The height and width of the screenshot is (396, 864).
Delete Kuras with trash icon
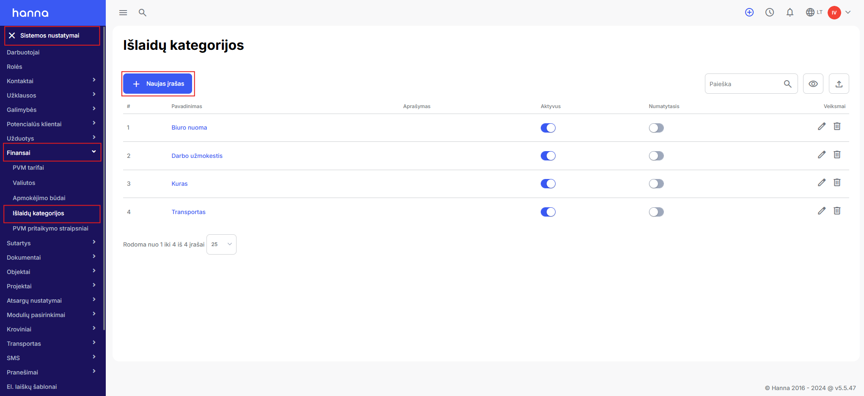coord(837,182)
